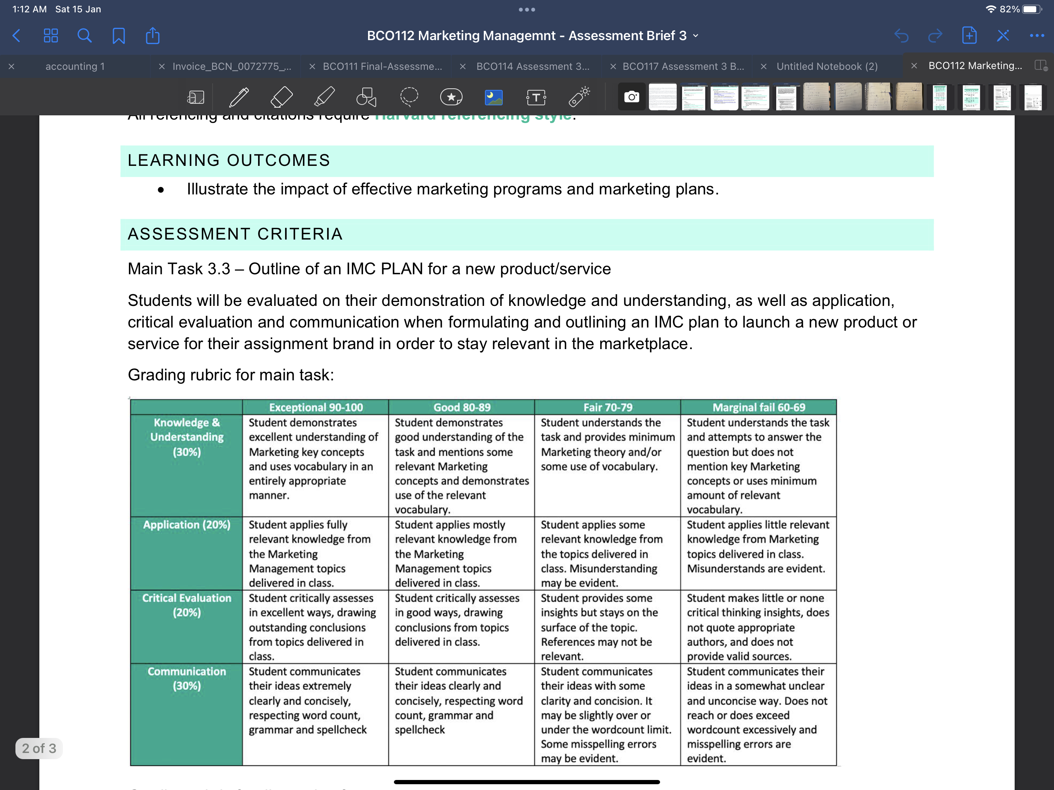This screenshot has width=1054, height=790.
Task: Tap 'Grading rubric for main task:' text
Action: pyautogui.click(x=231, y=375)
